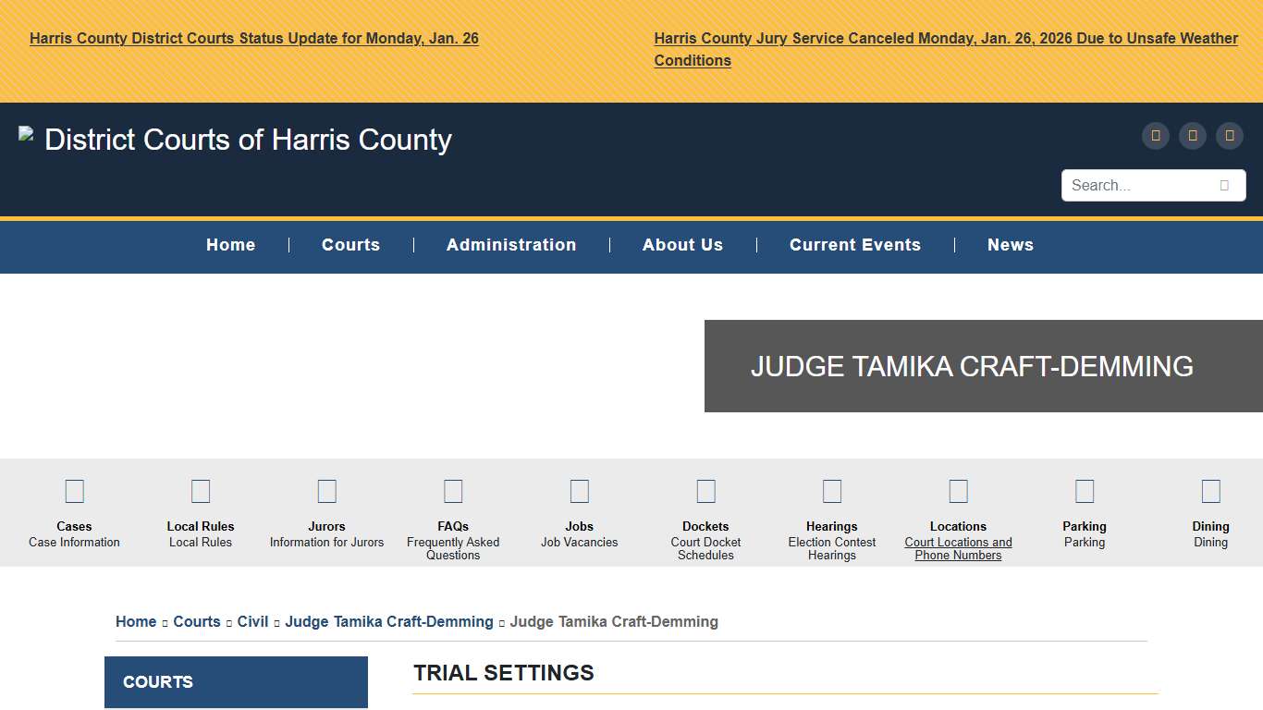The image size is (1263, 710).
Task: Open the Administration menu in navigation bar
Action: tap(511, 245)
